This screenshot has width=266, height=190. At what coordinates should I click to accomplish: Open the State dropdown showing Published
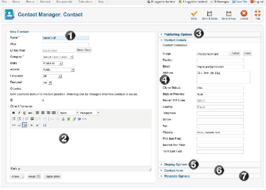click(x=52, y=63)
